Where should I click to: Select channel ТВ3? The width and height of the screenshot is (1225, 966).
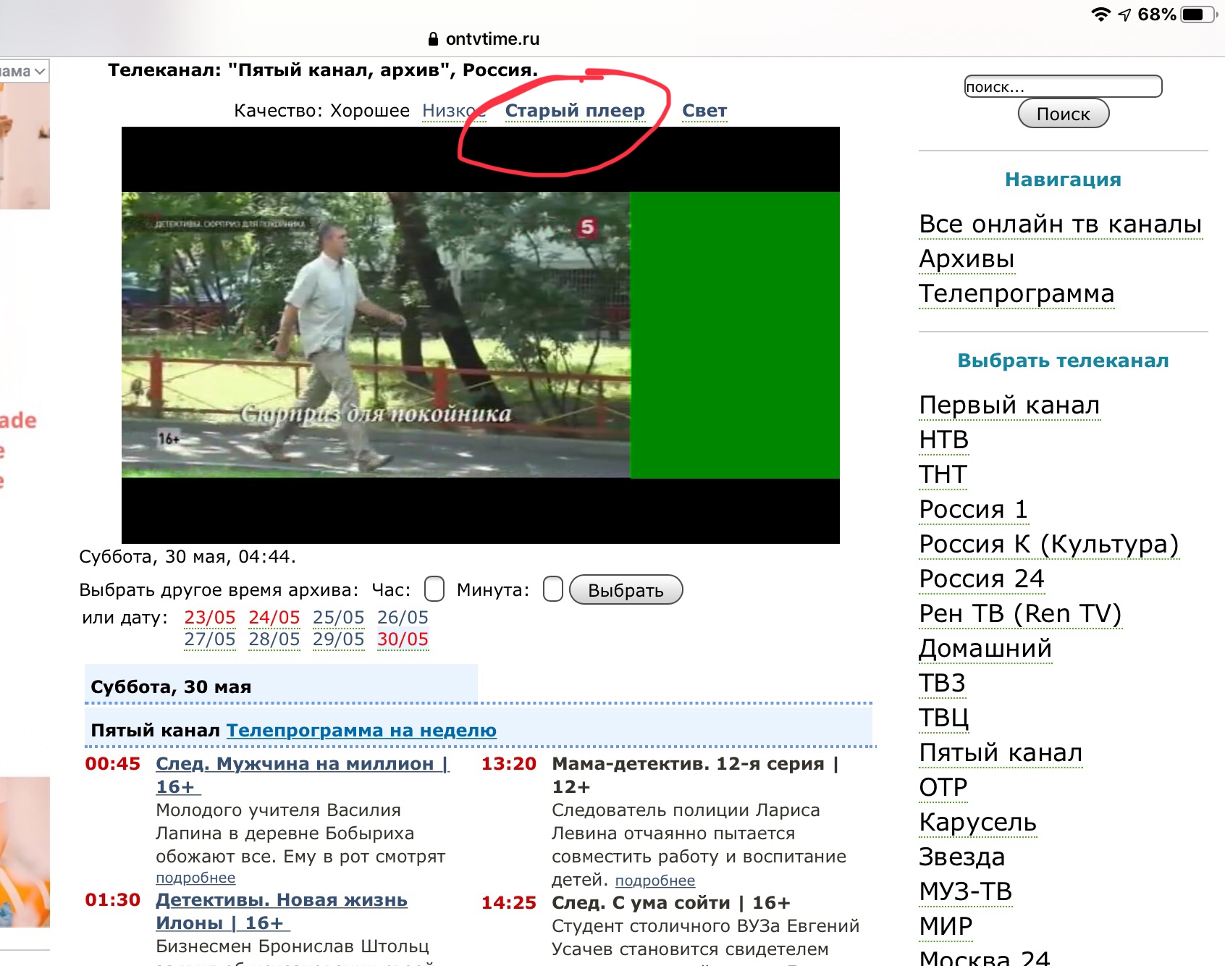pyautogui.click(x=943, y=684)
